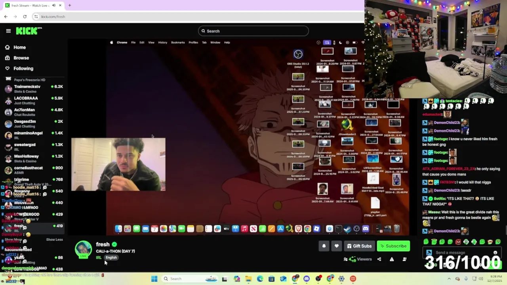Open Edit menu in streamed Mac
Screen dimensions: 507x285
click(x=142, y=42)
